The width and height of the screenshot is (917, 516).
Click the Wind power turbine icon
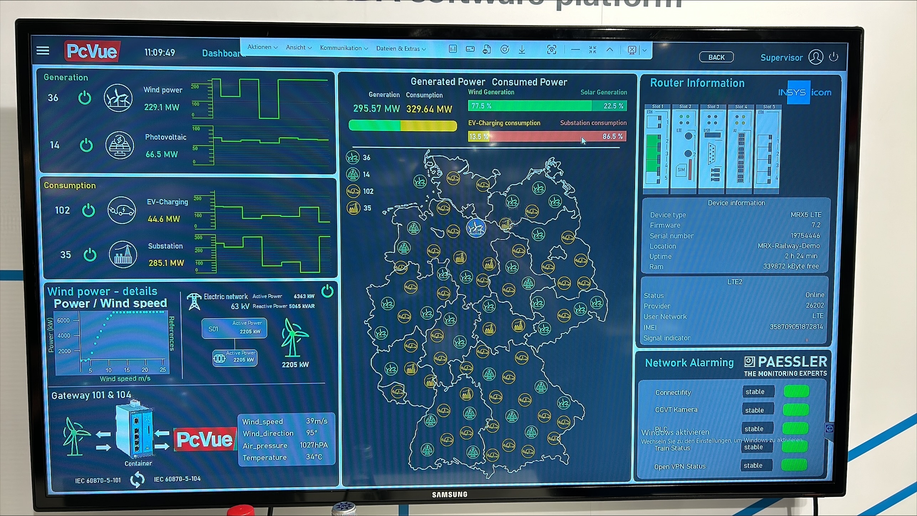[118, 98]
